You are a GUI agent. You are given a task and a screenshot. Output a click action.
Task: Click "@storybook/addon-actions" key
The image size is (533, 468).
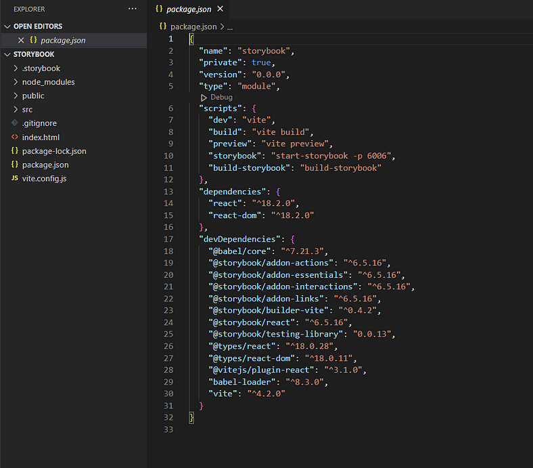click(271, 263)
